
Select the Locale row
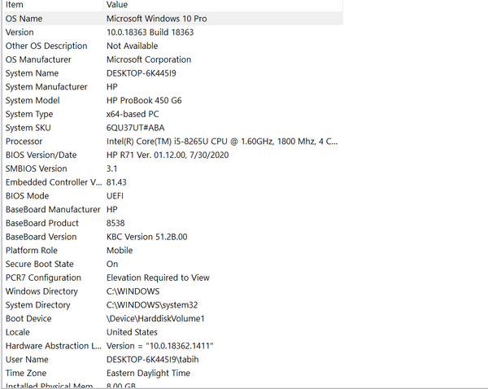[173, 332]
